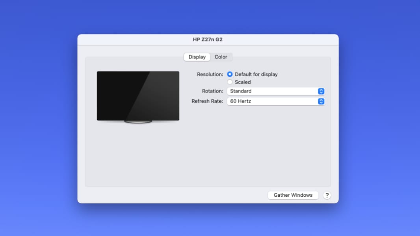Click the "Resolution:" label
The image size is (420, 236).
[x=210, y=74]
